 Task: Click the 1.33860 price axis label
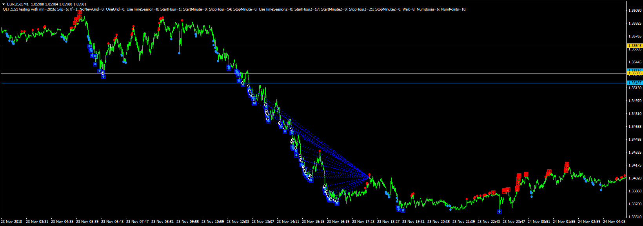coord(635,191)
